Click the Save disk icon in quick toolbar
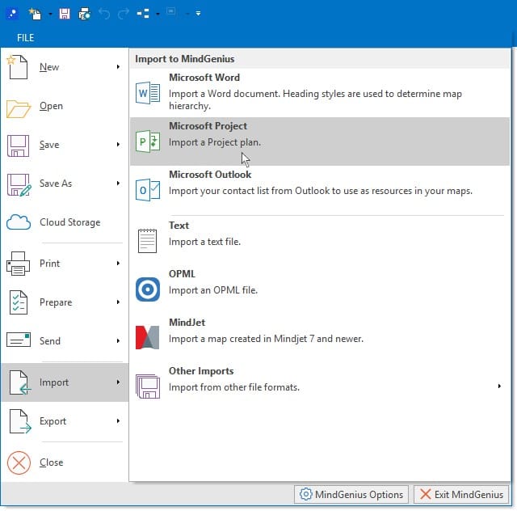Viewport: 517px width, 511px height. (65, 14)
